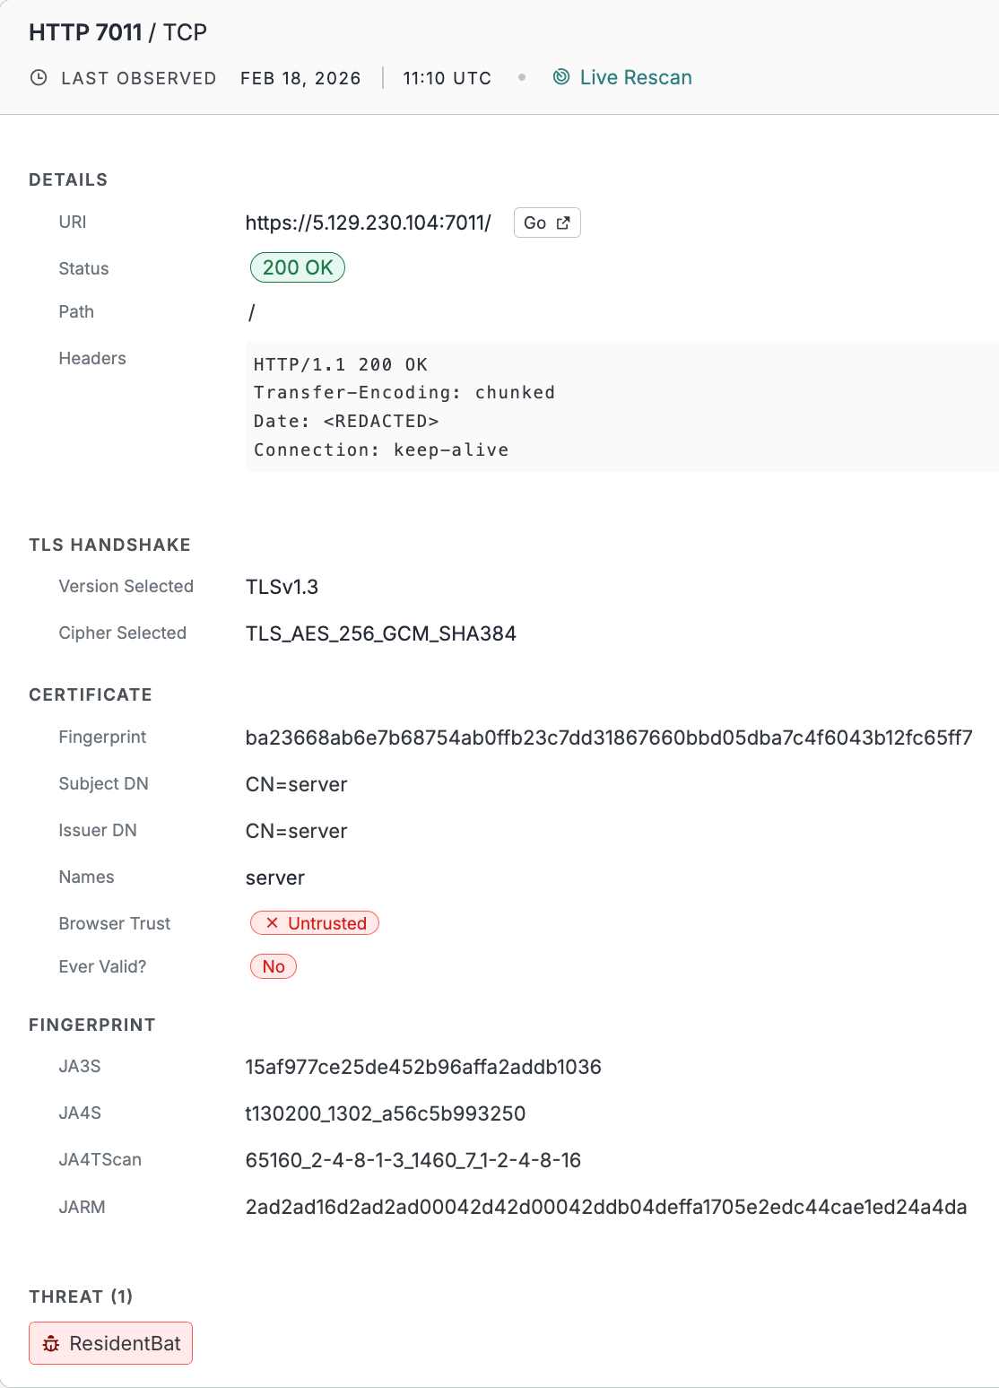The height and width of the screenshot is (1388, 999).
Task: Click the clock icon beside Last Observed
Action: click(39, 78)
